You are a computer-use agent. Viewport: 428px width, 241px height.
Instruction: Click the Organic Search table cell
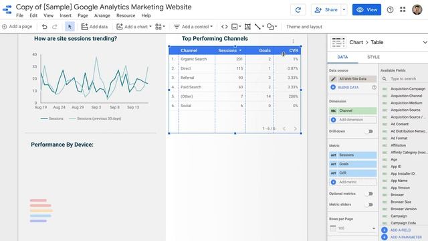(x=193, y=59)
